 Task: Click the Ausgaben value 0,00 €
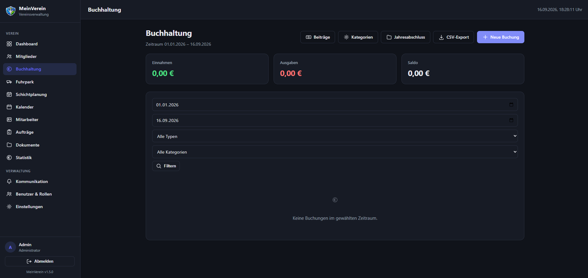tap(291, 73)
